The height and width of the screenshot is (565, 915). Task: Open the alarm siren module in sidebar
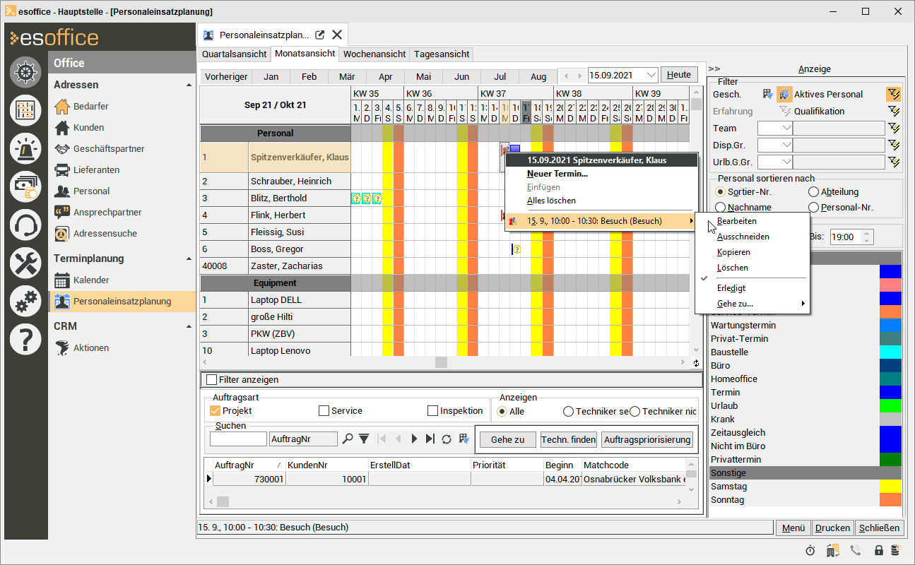[25, 148]
